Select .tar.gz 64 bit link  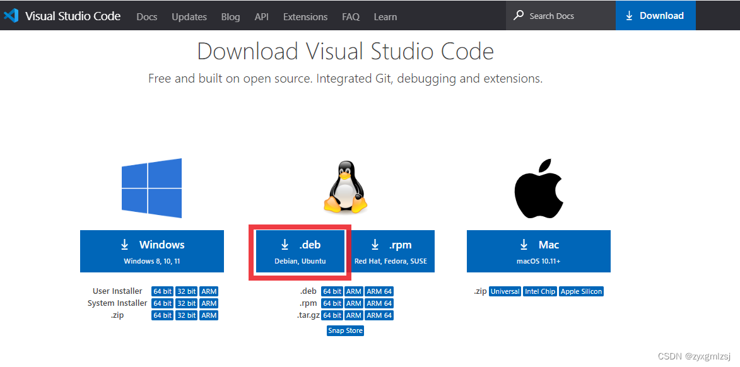point(332,315)
